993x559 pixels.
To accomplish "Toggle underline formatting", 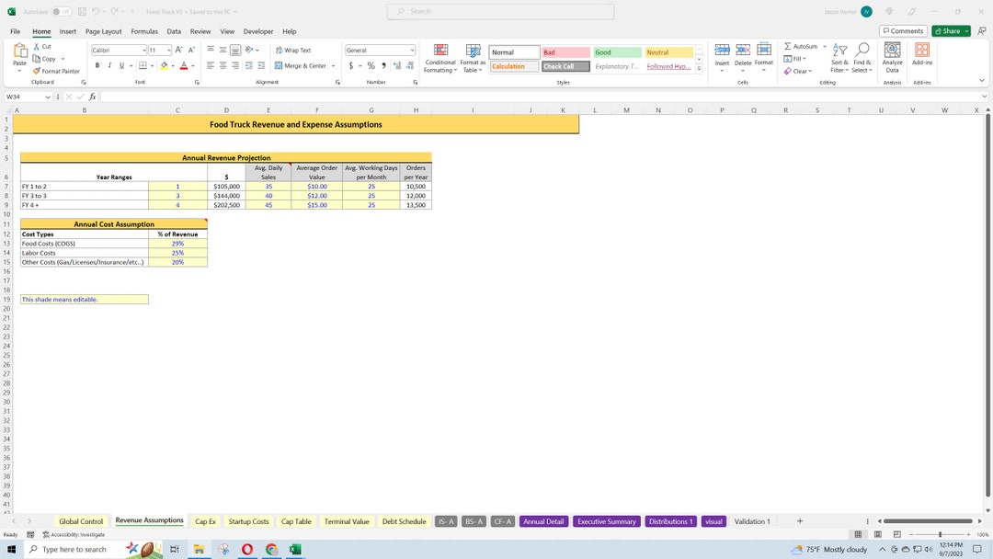I will (121, 65).
